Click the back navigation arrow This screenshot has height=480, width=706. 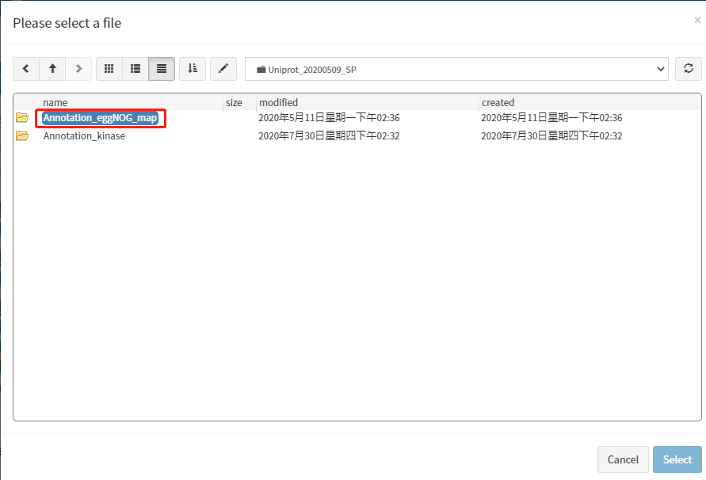tap(26, 69)
